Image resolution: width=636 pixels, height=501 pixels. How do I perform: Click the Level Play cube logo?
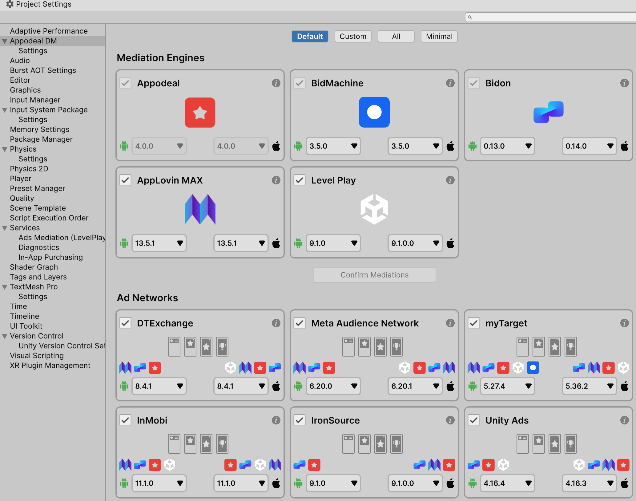click(374, 209)
